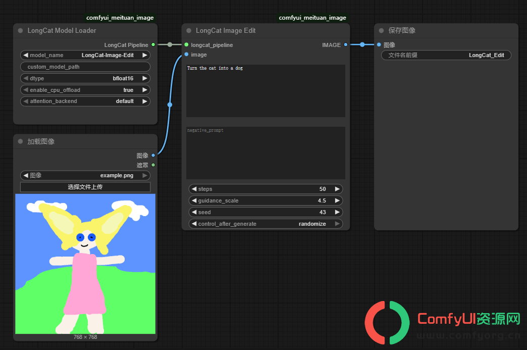Screen dimensions: 527x350
Task: Open the model_name LongCat-Image-Edit dropdown
Action: [85, 55]
